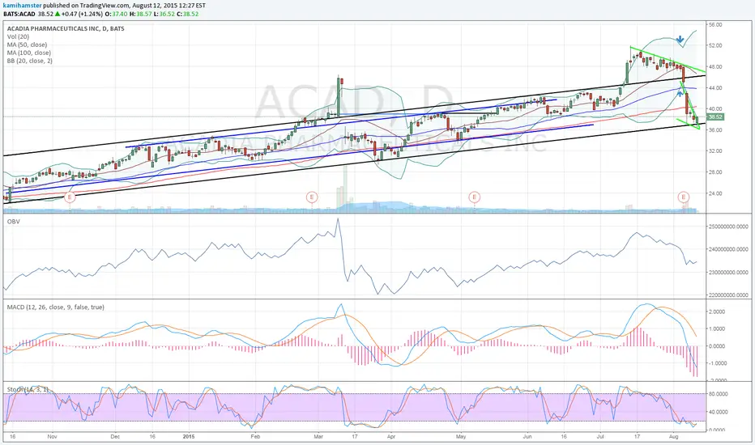The width and height of the screenshot is (755, 445).
Task: Click the 40.0000 Stoch axis label
Action: (x=718, y=413)
